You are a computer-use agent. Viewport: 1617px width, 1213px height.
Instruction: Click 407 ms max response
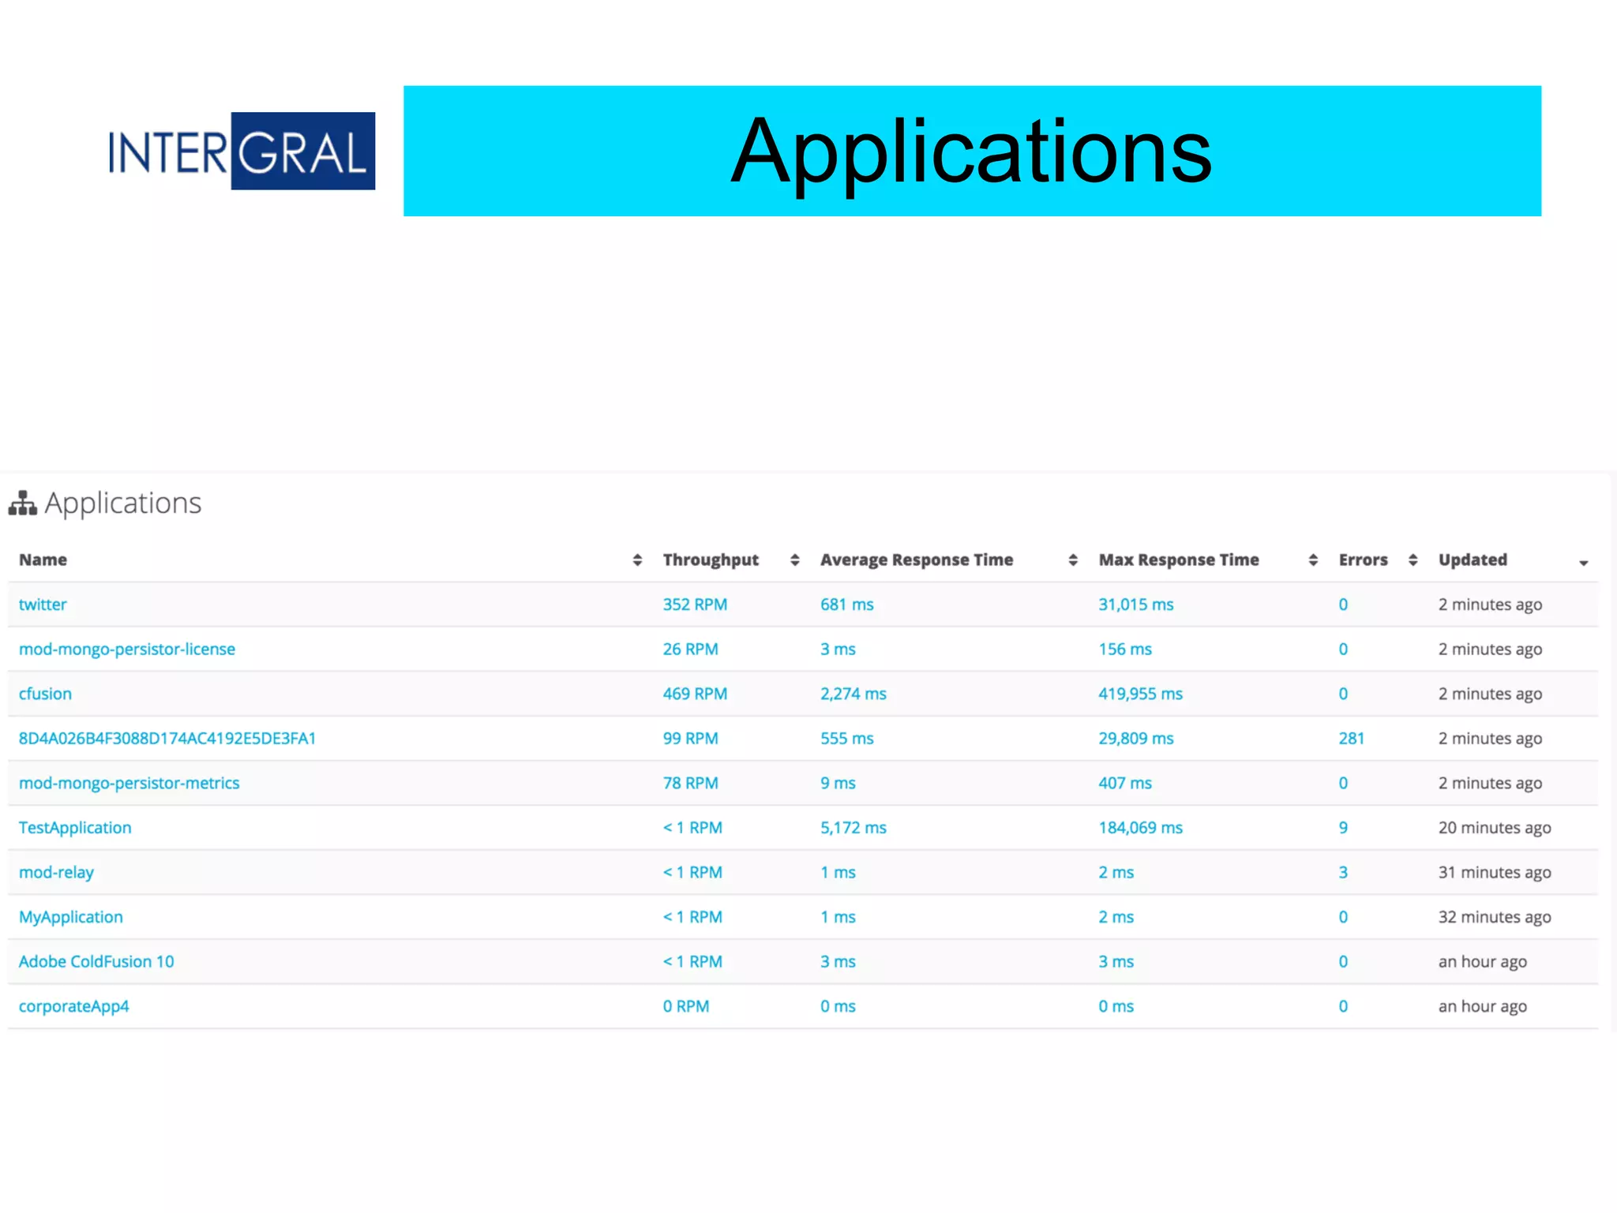[x=1124, y=784]
